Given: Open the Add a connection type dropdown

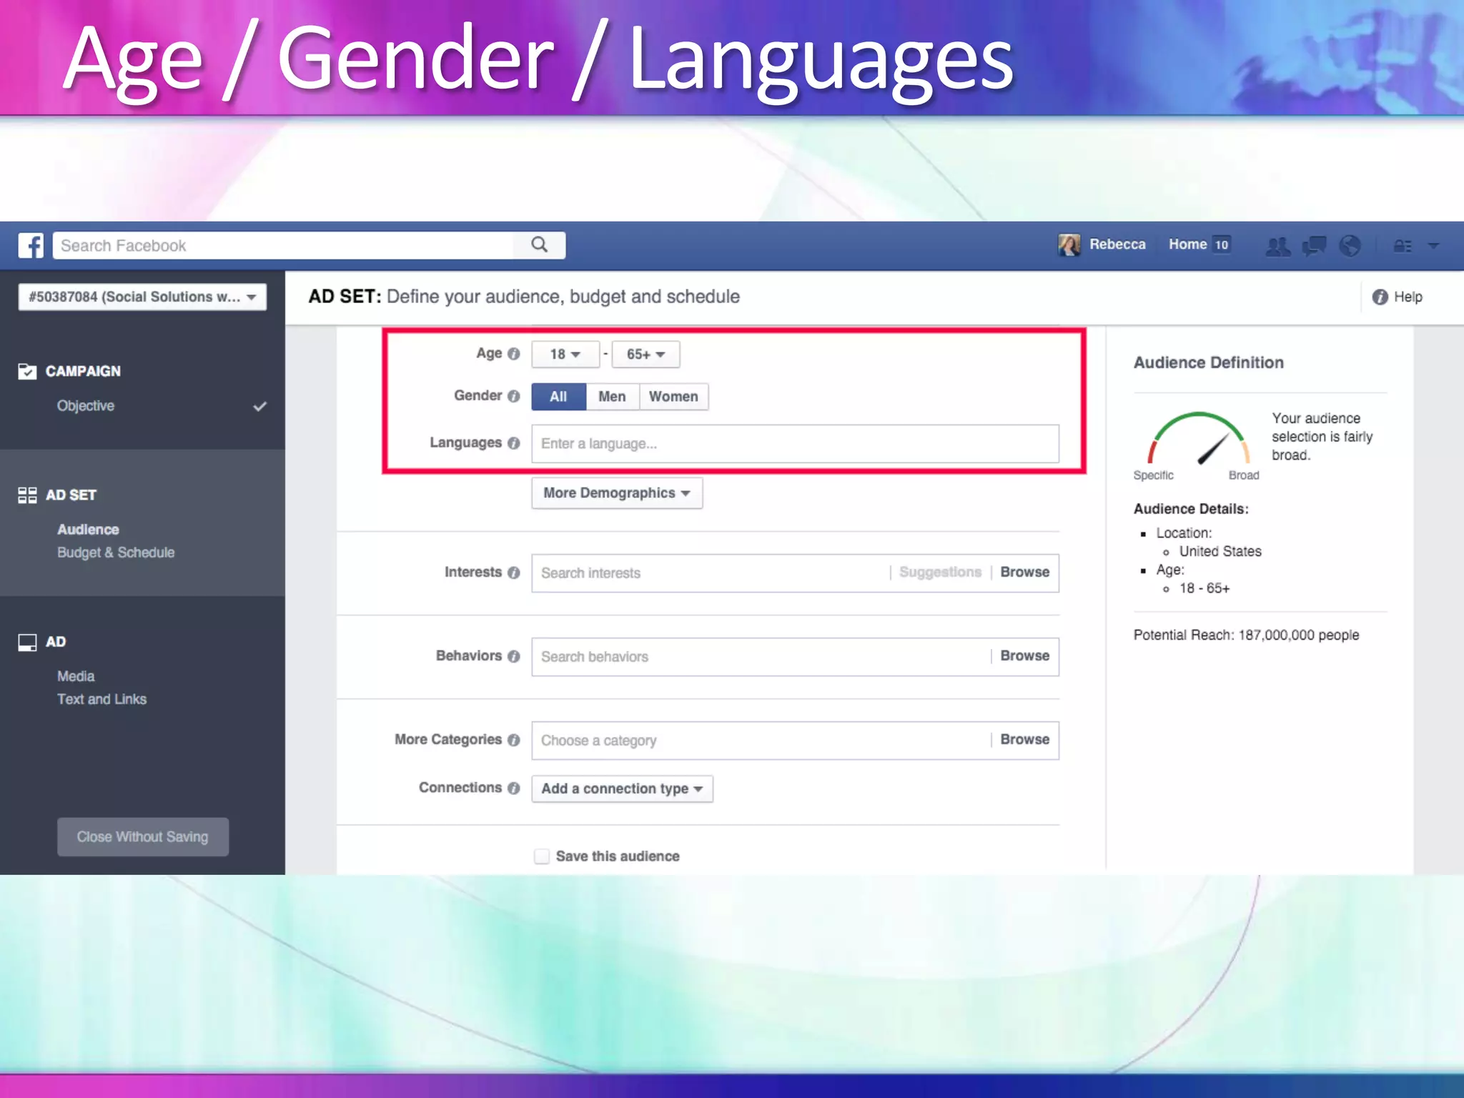Looking at the screenshot, I should coord(622,788).
